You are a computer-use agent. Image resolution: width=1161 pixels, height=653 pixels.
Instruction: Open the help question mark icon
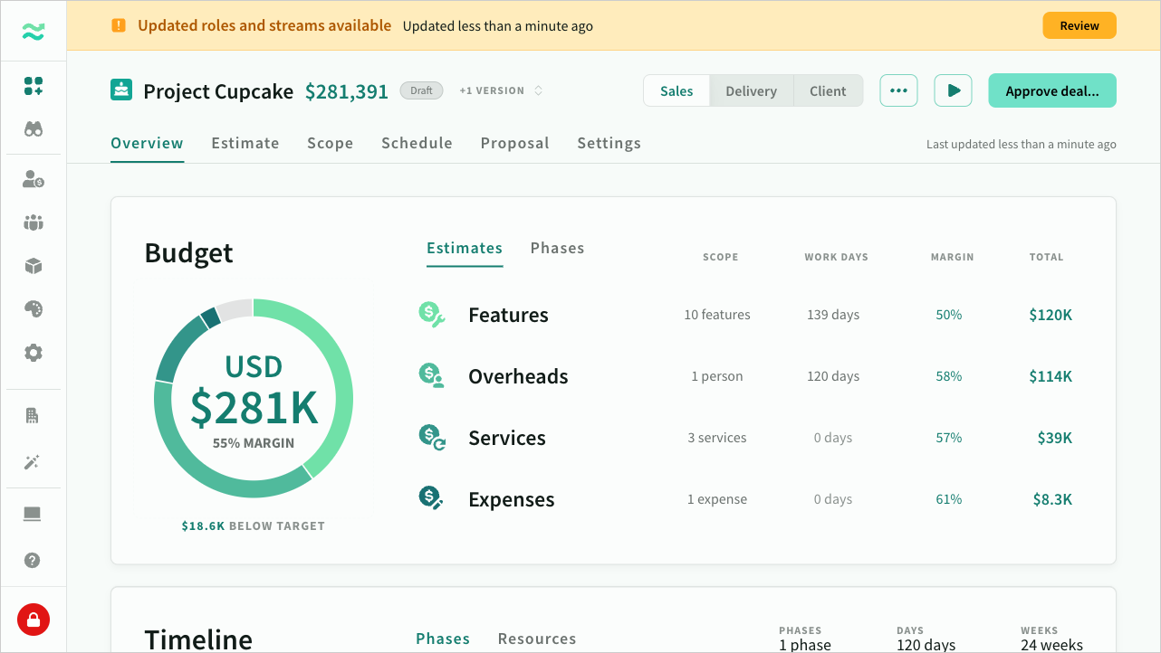tap(33, 561)
